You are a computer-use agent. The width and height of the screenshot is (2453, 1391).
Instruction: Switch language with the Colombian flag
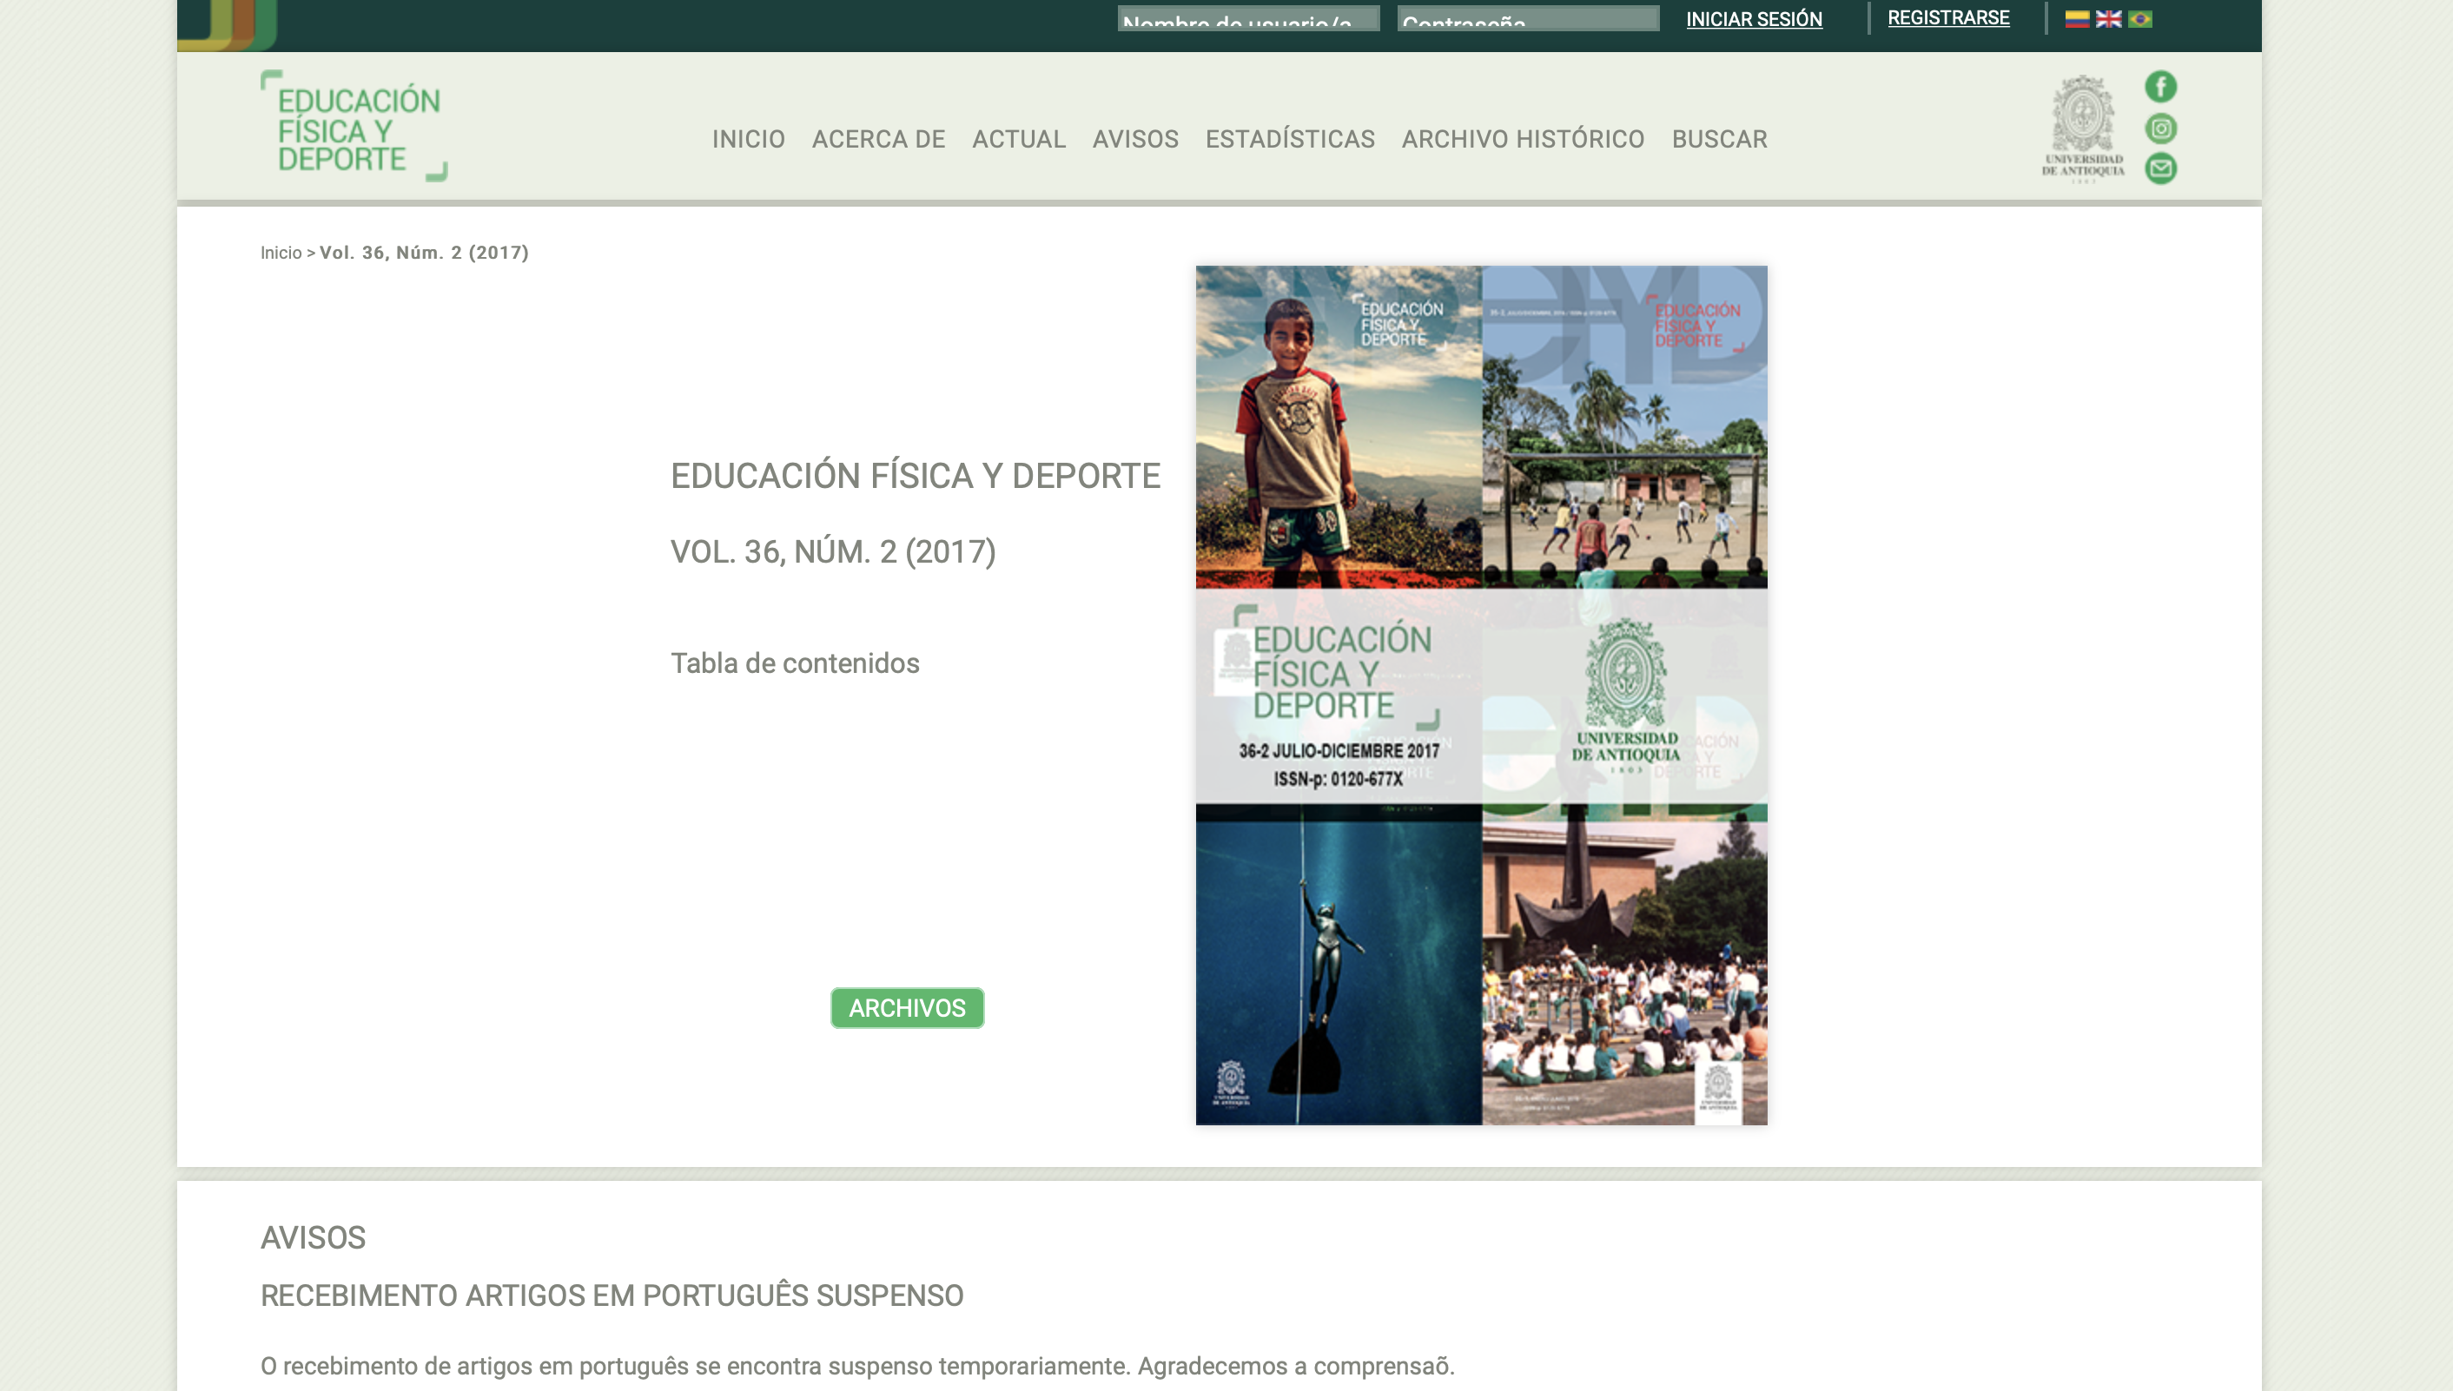pyautogui.click(x=2077, y=19)
